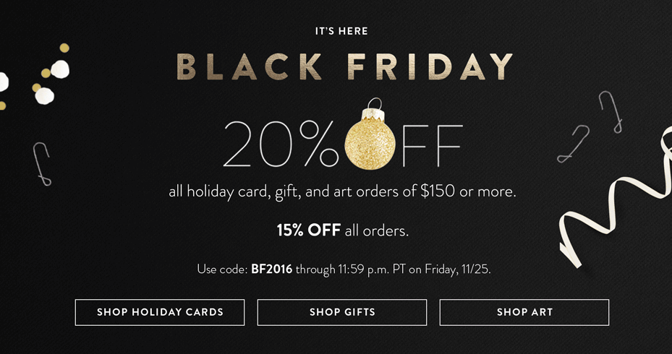Click the ornament hook on the left side
672x354 pixels.
click(x=42, y=163)
